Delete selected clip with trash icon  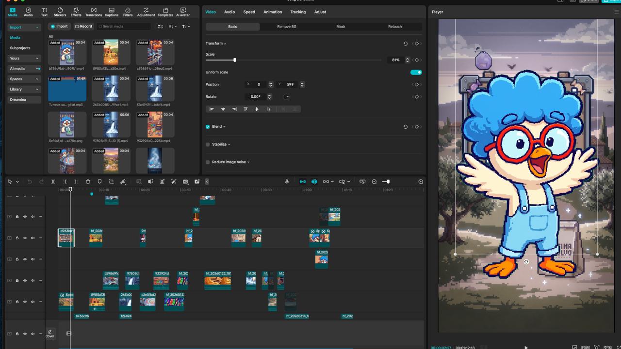pos(88,182)
